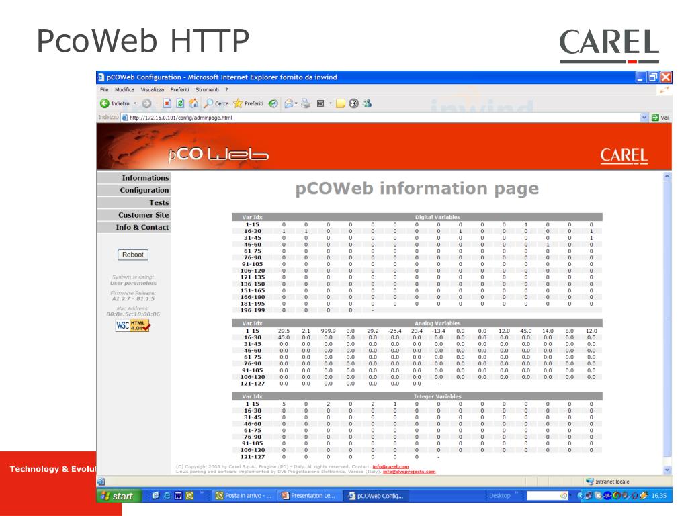The image size is (688, 516).
Task: Open the Mail icon dropdown arrow
Action: [x=296, y=103]
